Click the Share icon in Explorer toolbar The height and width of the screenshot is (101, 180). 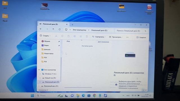click(81, 36)
